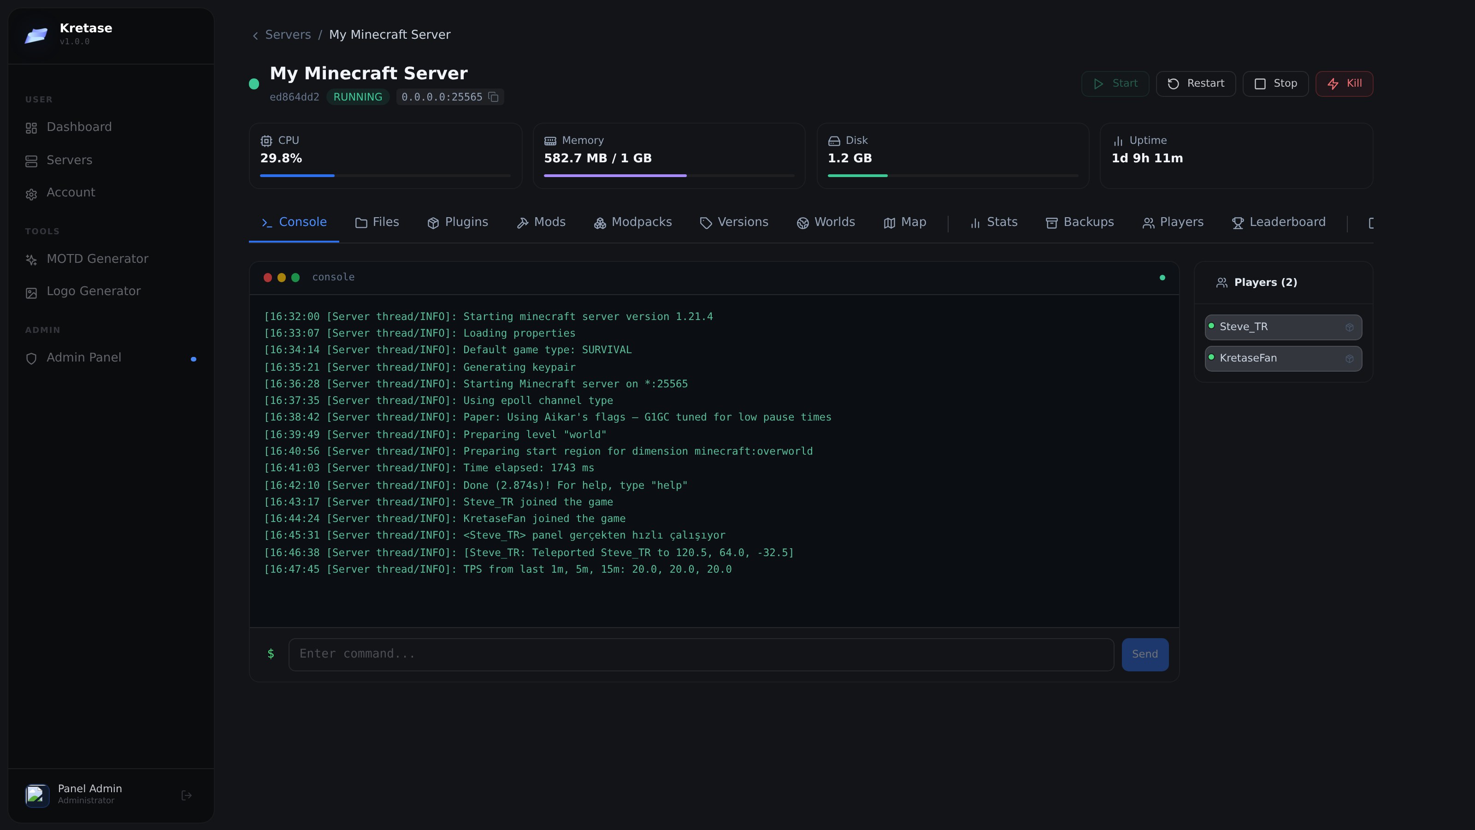Click the server ID ed864dd2
This screenshot has width=1475, height=830.
(295, 97)
